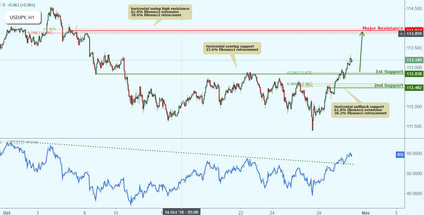This screenshot has width=424, height=215.
Task: Select the 113.859 crosshair price label
Action: point(414,34)
